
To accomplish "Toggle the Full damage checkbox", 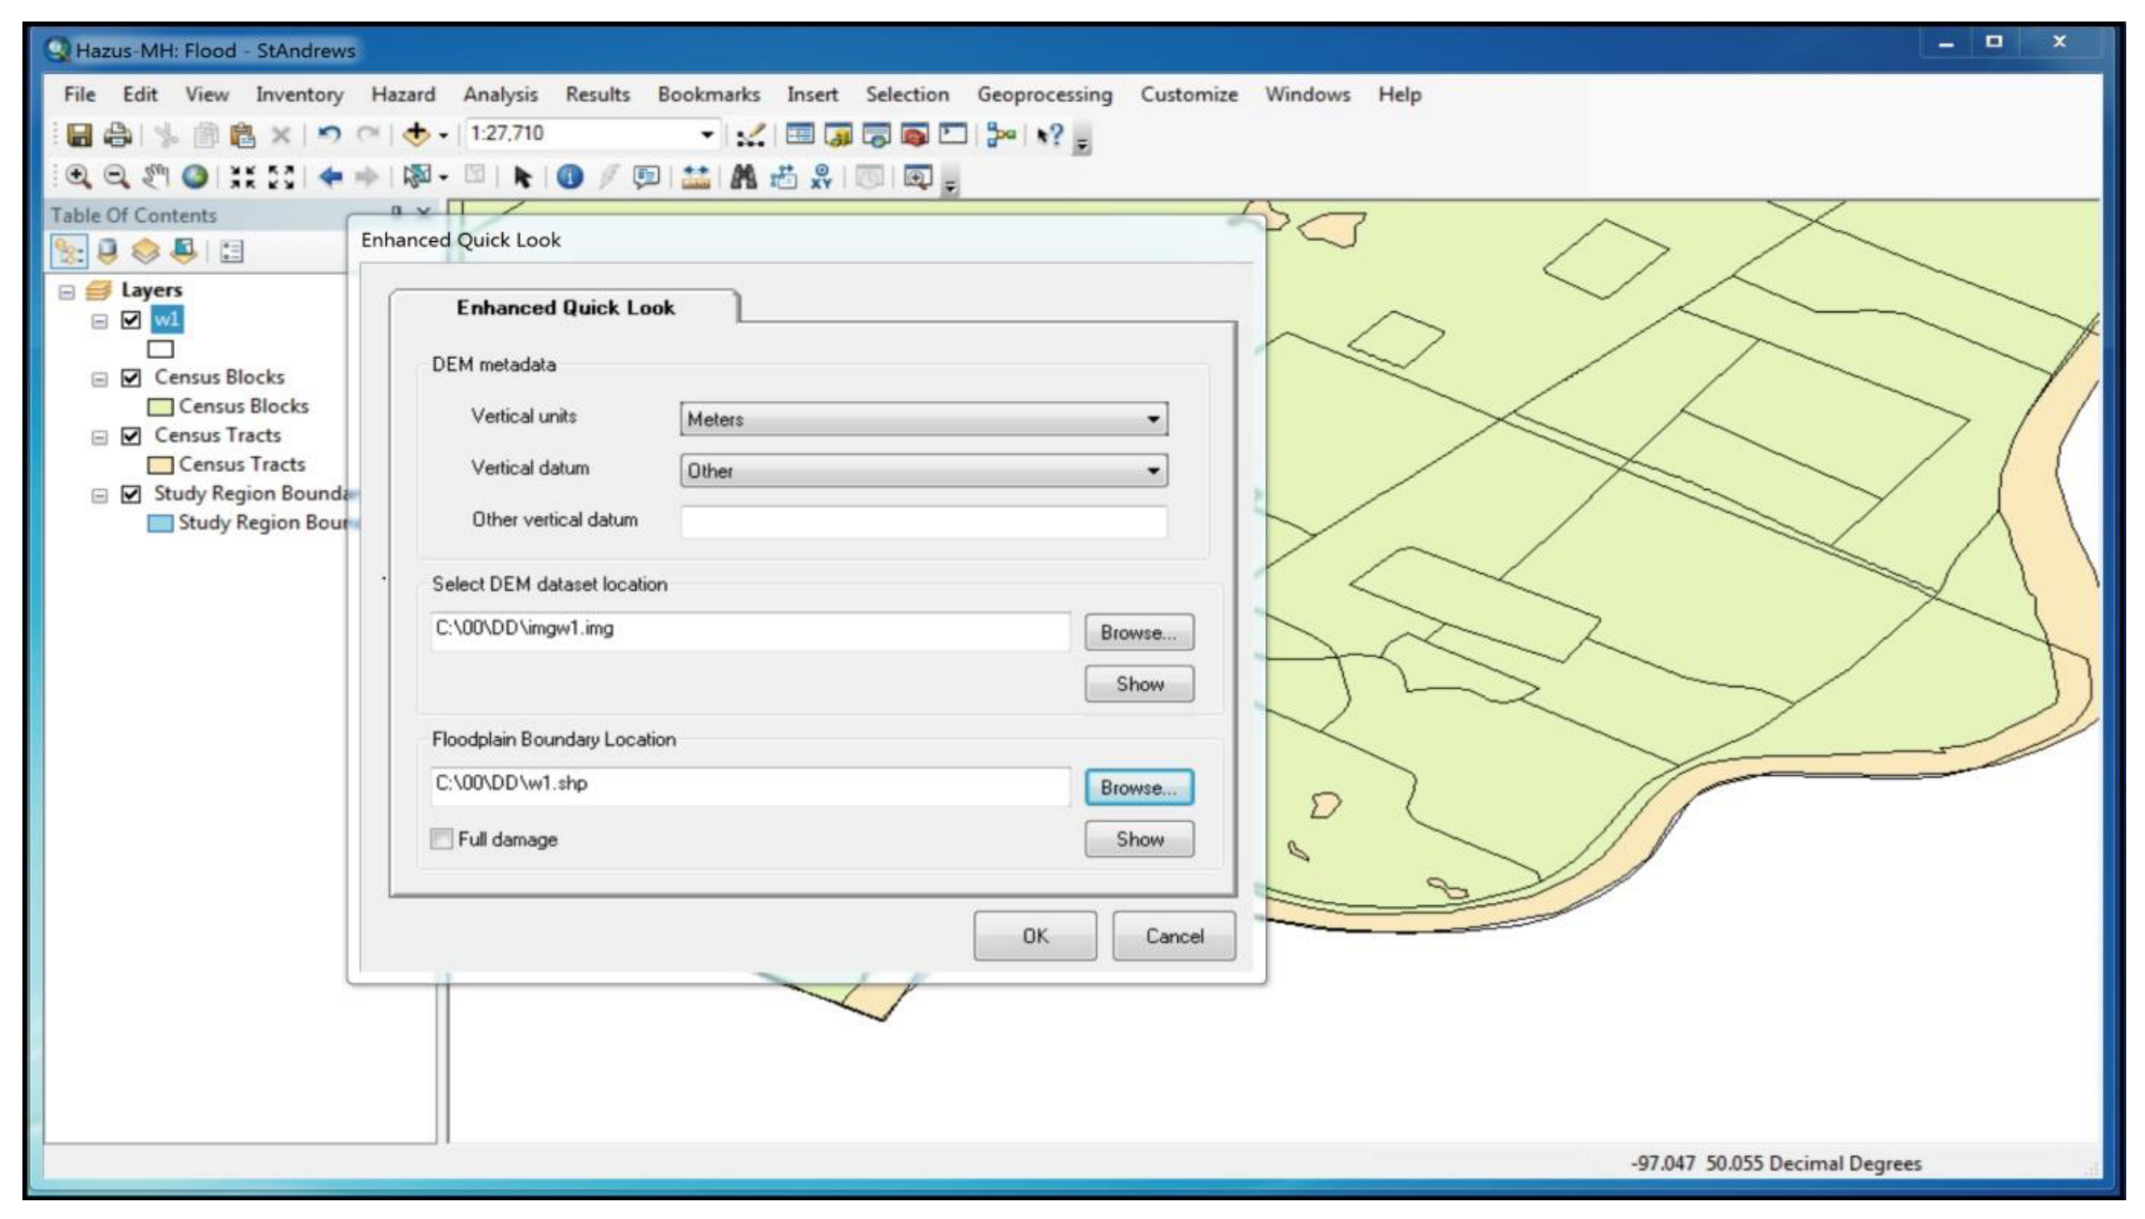I will [441, 839].
